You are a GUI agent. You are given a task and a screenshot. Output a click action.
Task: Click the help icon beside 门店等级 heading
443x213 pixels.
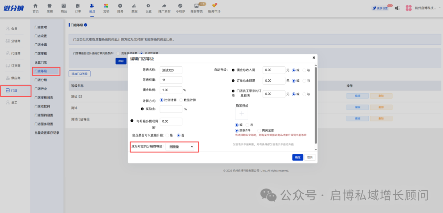pos(86,25)
